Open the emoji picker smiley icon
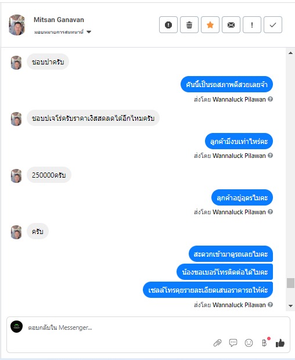 point(249,343)
